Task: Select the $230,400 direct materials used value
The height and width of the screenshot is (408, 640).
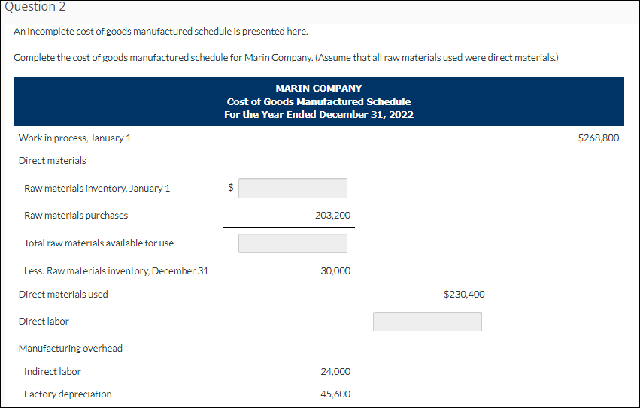Action: pos(465,295)
